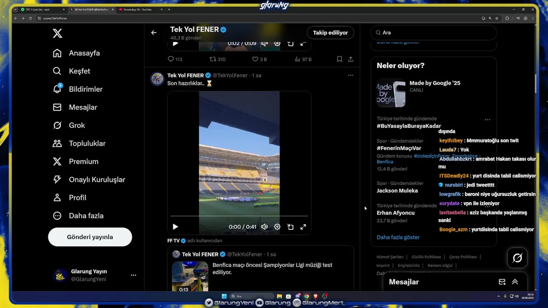Click Takip ediliyor button
This screenshot has width=548, height=308.
tap(331, 33)
